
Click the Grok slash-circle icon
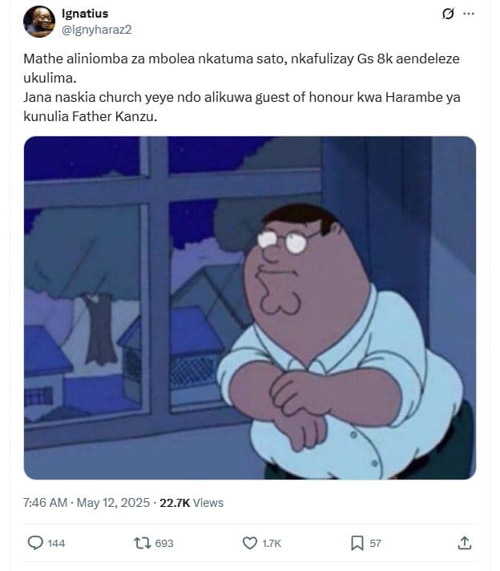[448, 14]
